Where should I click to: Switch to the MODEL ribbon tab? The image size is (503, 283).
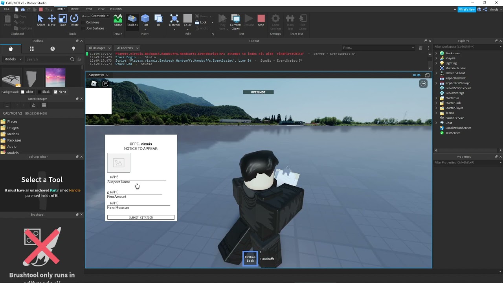click(75, 9)
